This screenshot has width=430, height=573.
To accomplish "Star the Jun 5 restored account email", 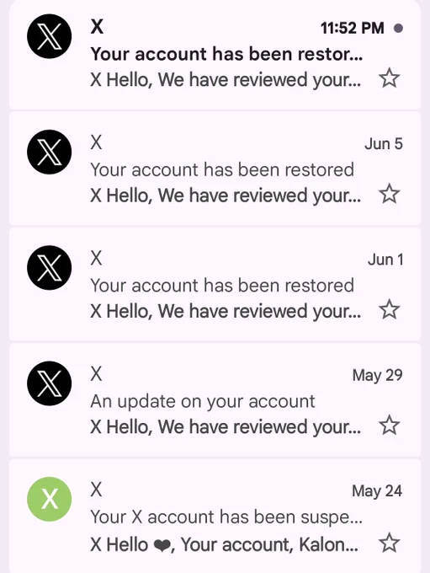I will tap(389, 194).
